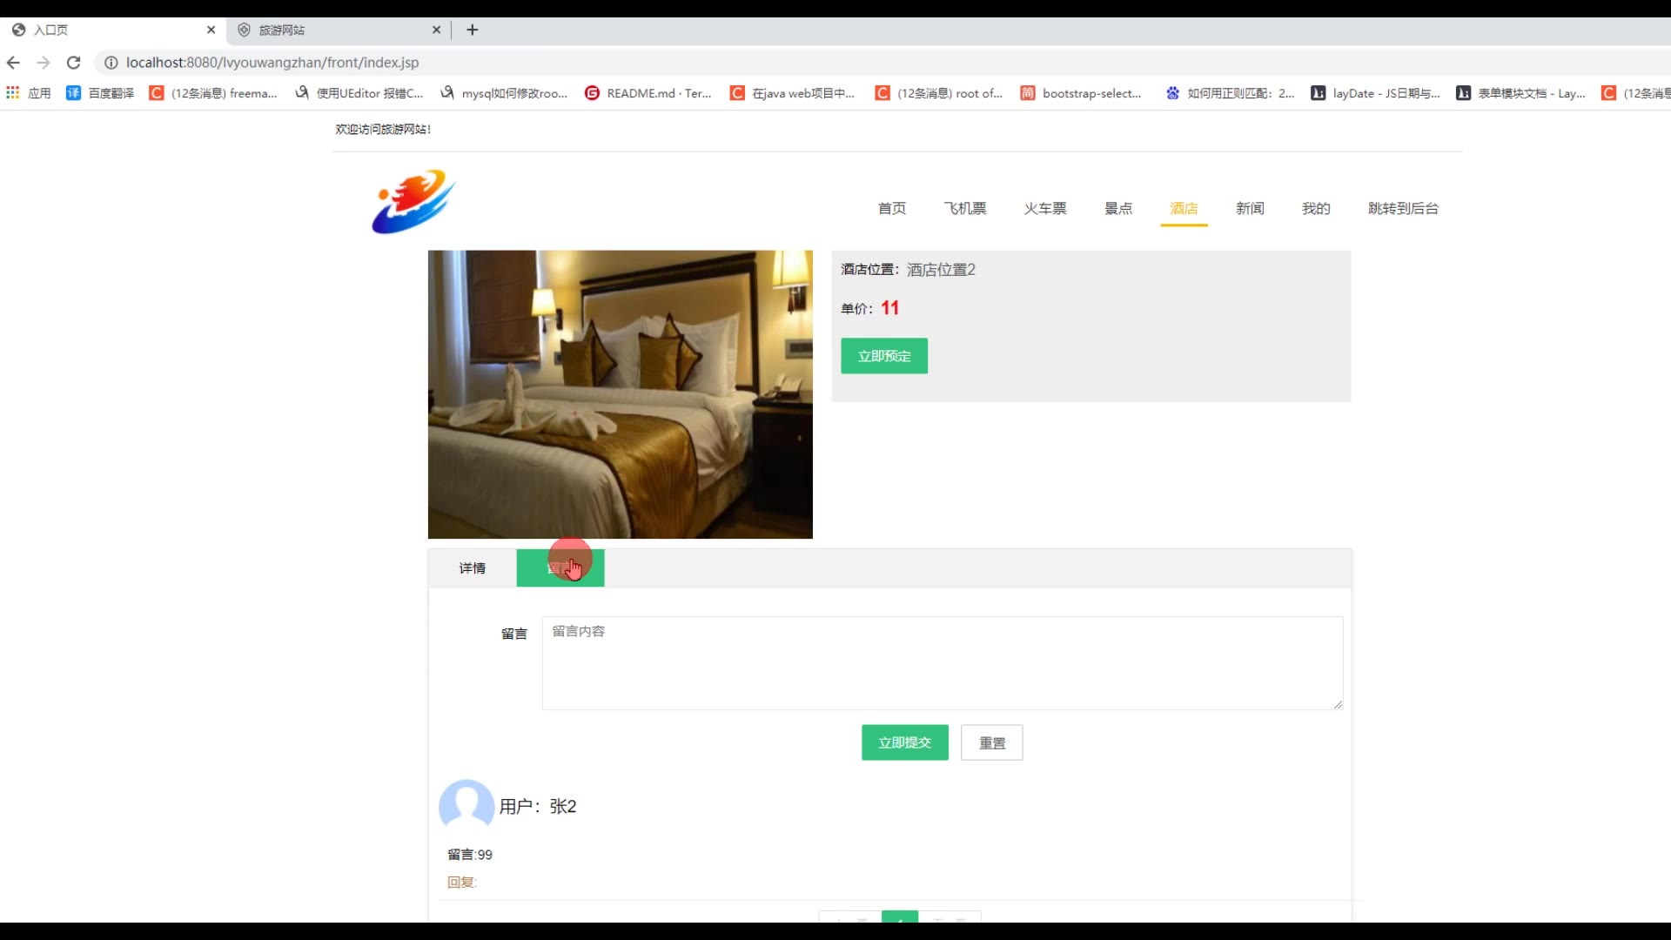
Task: Open the README.md bookmark
Action: click(648, 93)
